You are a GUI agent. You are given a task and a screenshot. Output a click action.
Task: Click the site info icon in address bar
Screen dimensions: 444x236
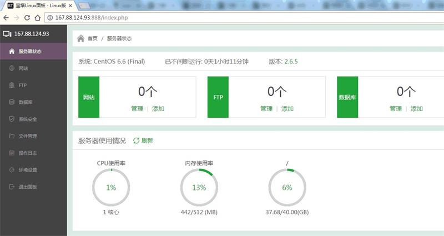tap(50, 18)
